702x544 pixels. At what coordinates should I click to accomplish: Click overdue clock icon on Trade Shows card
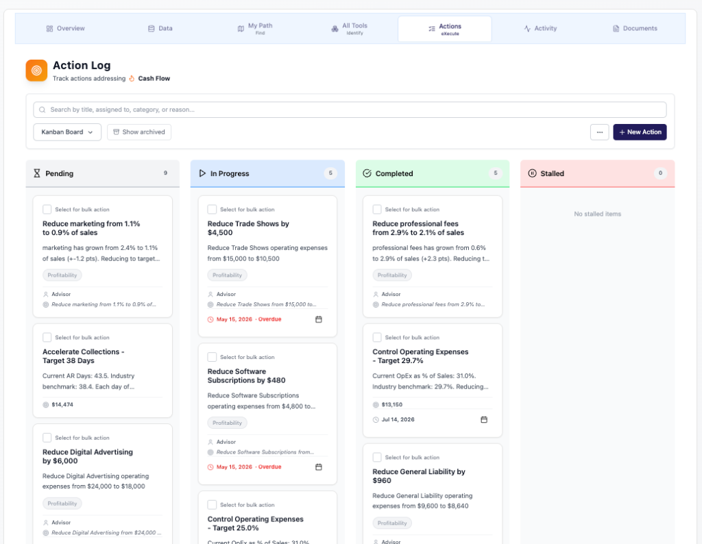(210, 319)
